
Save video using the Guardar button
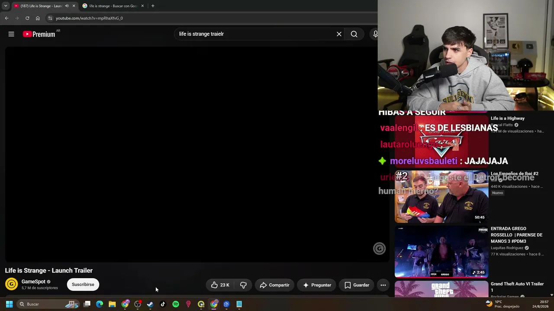pyautogui.click(x=357, y=285)
